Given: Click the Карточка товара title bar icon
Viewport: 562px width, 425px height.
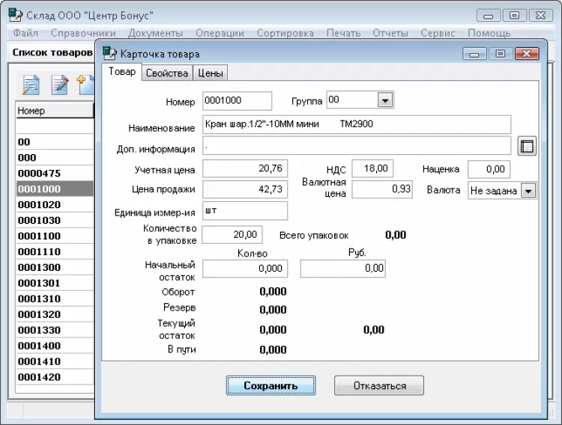Looking at the screenshot, I should pos(110,53).
